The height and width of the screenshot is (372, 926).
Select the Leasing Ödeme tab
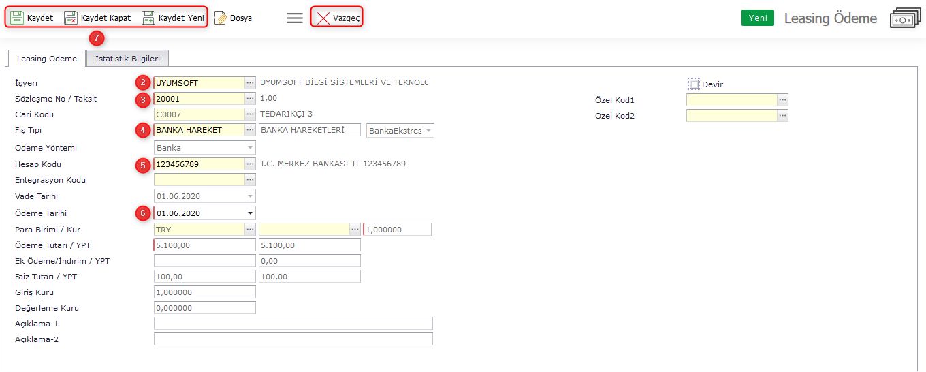click(47, 59)
